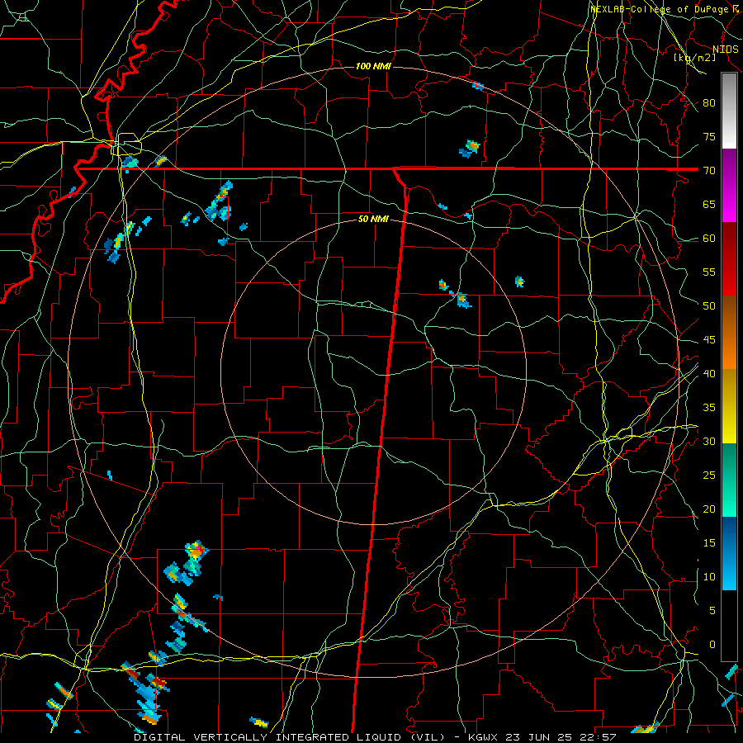Screen dimensions: 743x743
Task: Click the legend value 25
Action: tap(709, 476)
